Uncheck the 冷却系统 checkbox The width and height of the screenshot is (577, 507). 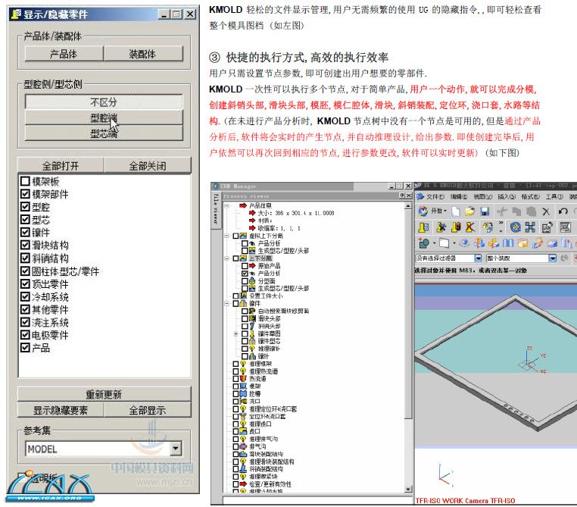click(x=25, y=297)
